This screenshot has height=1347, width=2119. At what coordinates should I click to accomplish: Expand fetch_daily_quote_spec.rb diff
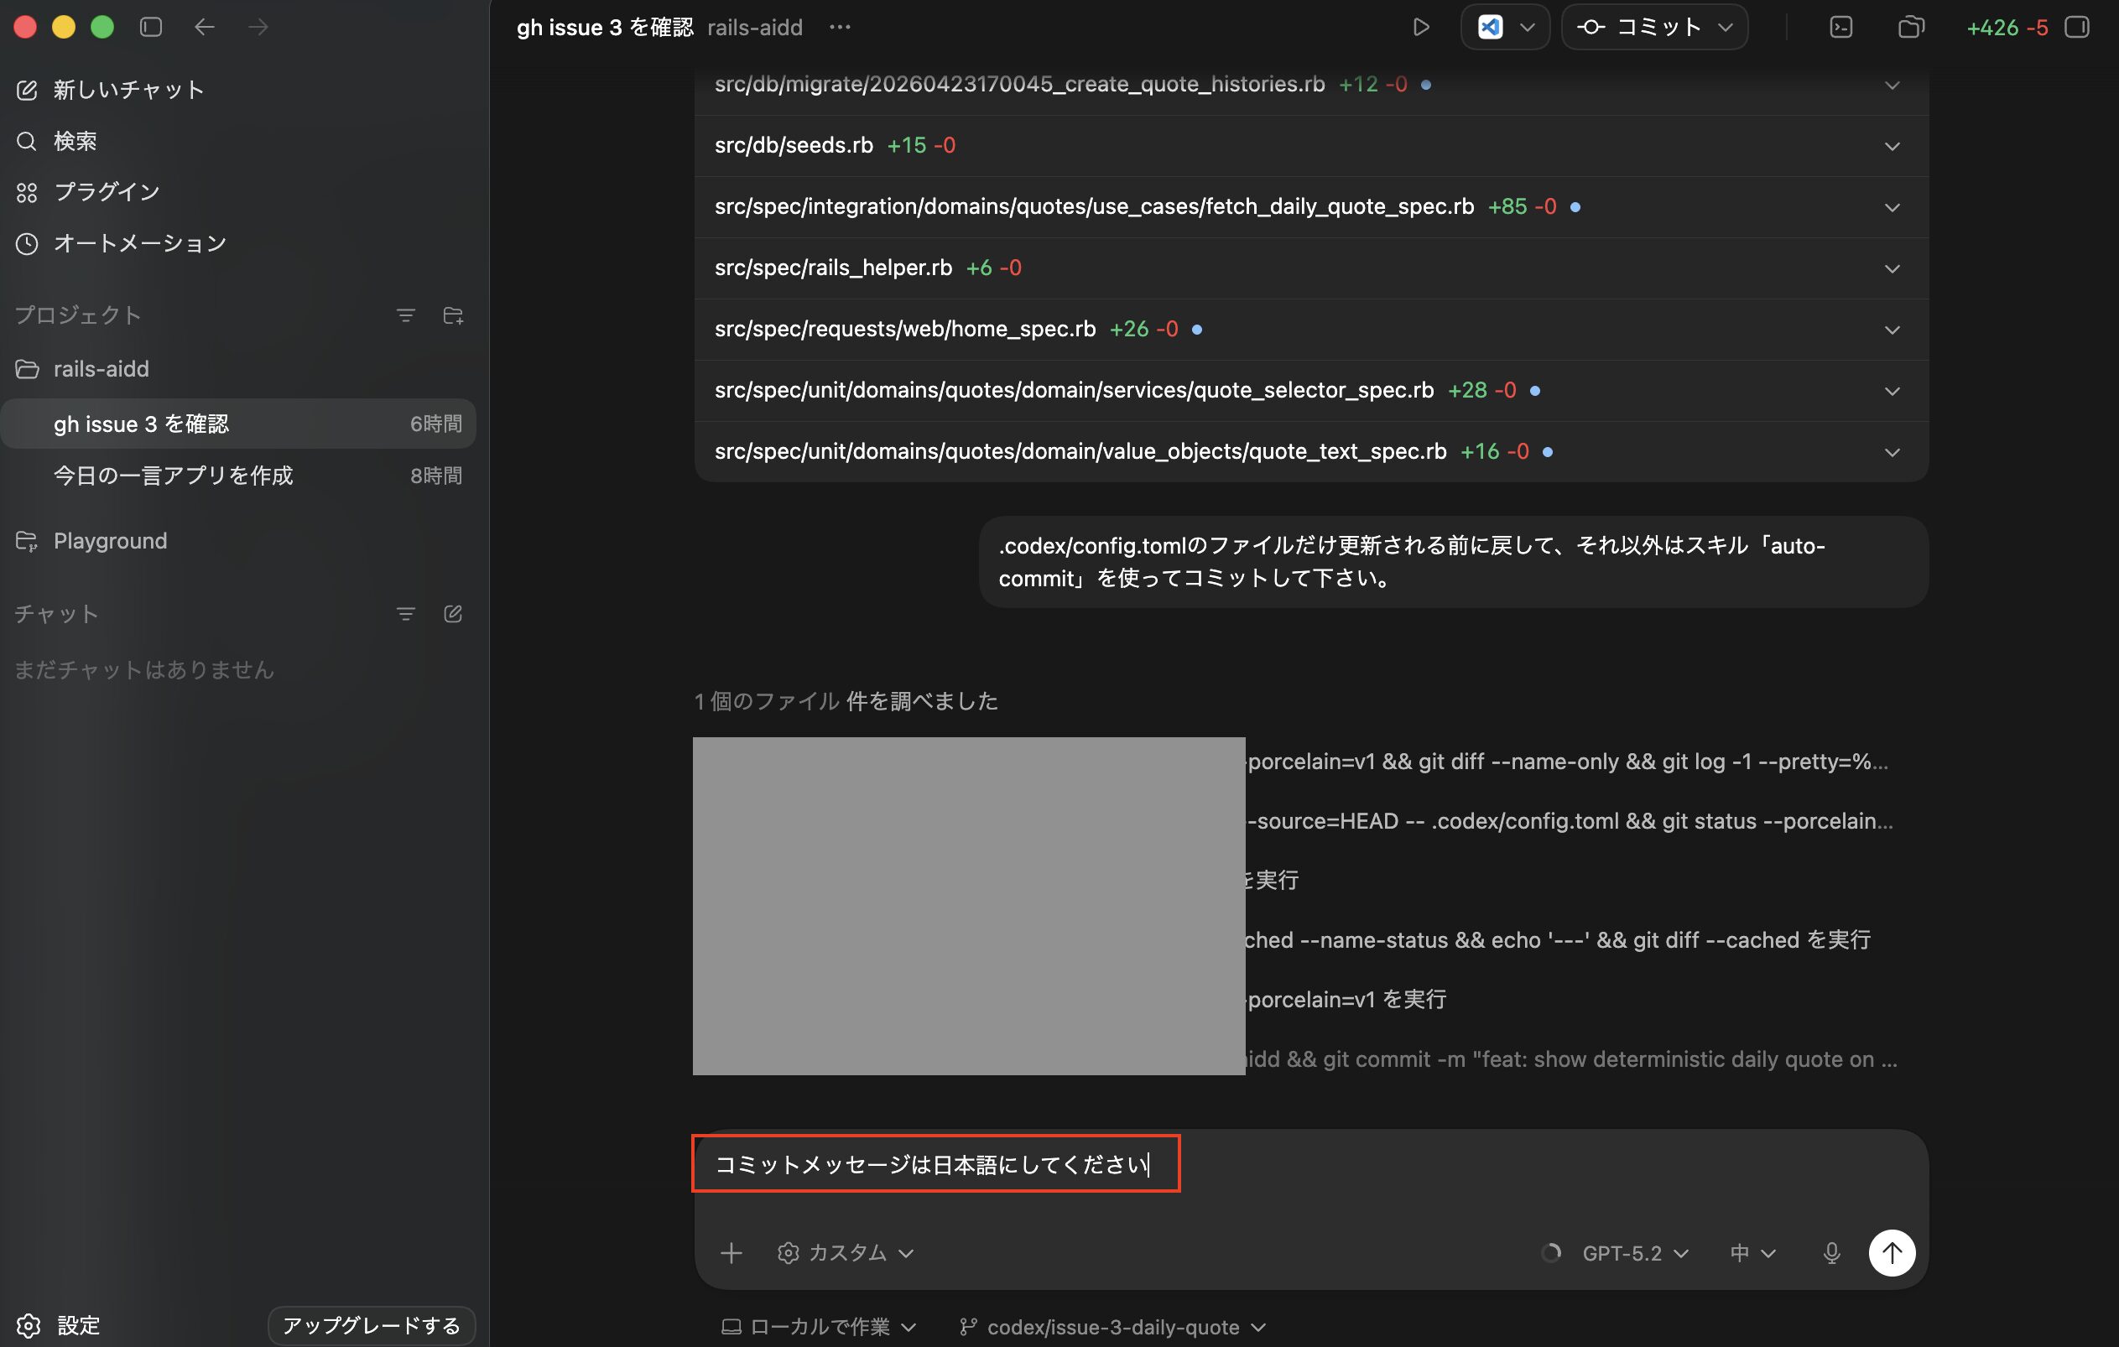pos(1892,207)
